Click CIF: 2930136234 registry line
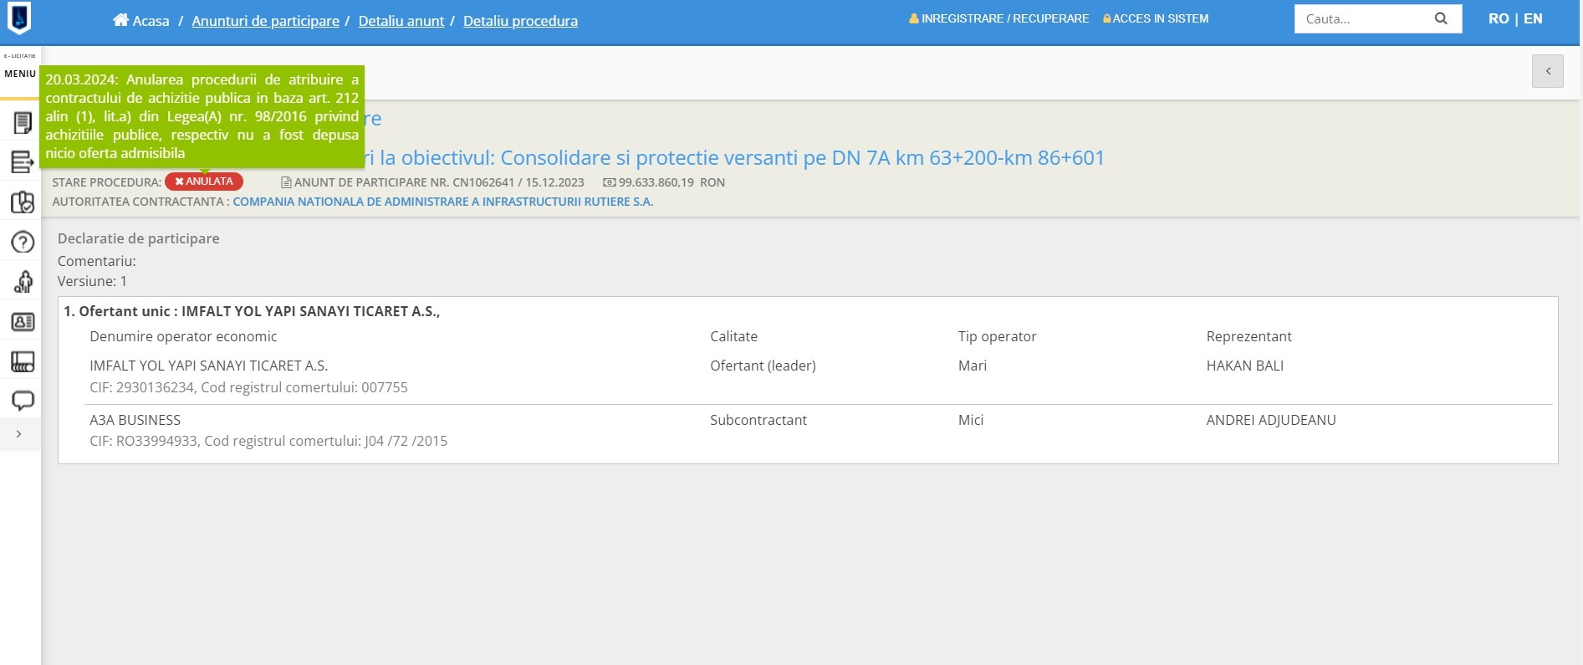 click(248, 387)
